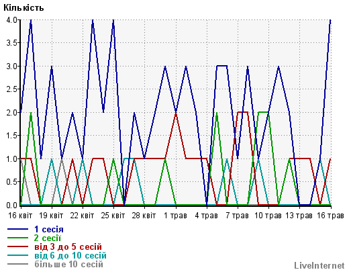Viewport: 349px width, 272px height.
Task: Click the blue line swatch for 1 сесія
Action: pyautogui.click(x=17, y=229)
